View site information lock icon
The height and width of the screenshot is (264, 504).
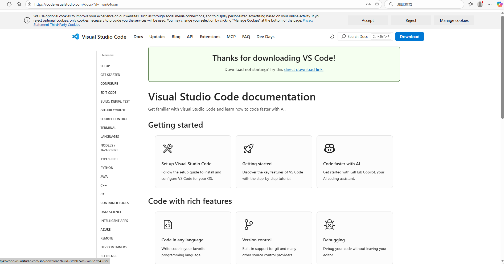[x=30, y=4]
